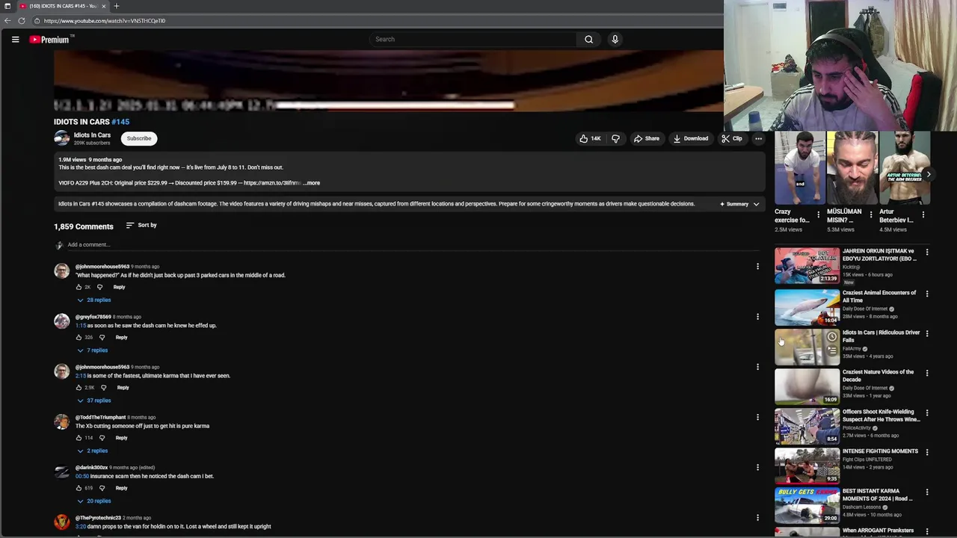
Task: Dislike greyfox78569's dash cam comment
Action: (102, 338)
